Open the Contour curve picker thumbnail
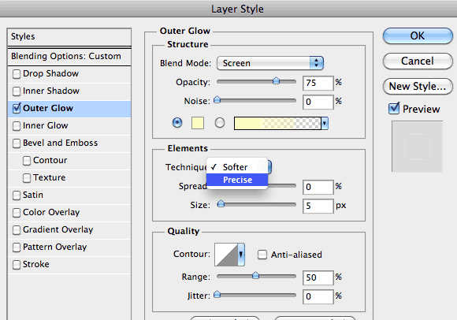Viewport: 457px width, 320px height. pos(226,255)
